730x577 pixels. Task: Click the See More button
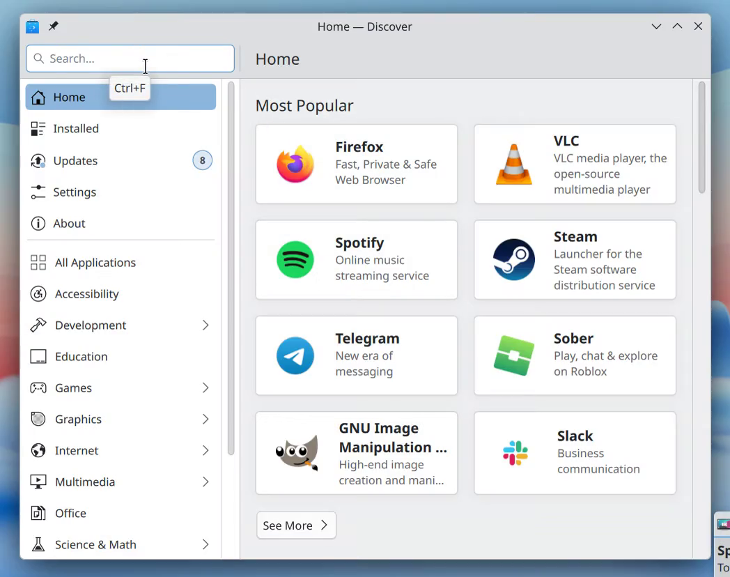point(296,525)
